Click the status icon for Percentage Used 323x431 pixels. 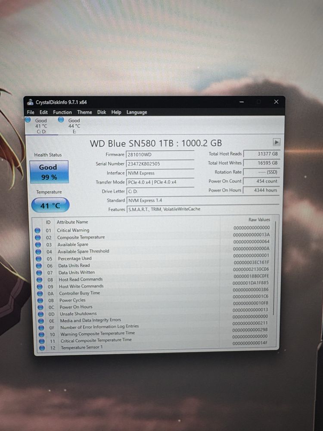(x=39, y=259)
